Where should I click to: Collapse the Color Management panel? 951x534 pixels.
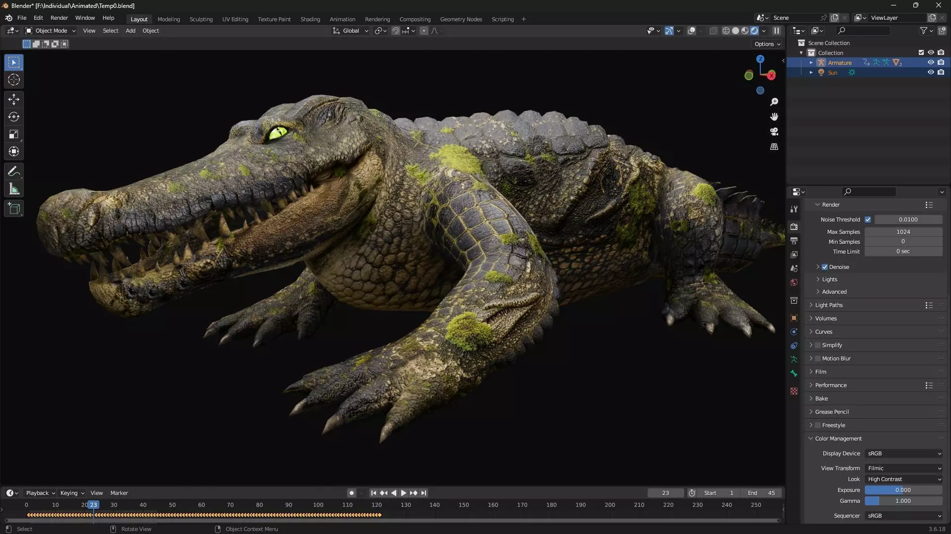pos(838,439)
